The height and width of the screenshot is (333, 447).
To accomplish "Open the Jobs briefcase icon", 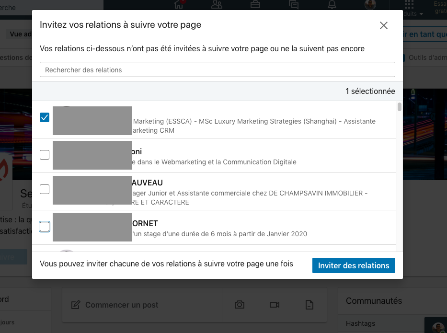I will pyautogui.click(x=255, y=5).
